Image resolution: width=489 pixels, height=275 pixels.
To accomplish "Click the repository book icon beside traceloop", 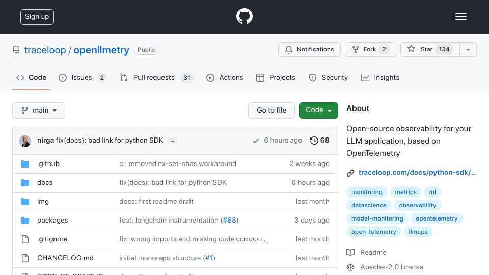I will [16, 50].
